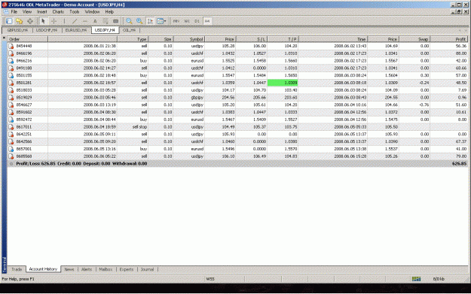This screenshot has width=471, height=294.
Task: Open the Insert menu
Action: point(42,12)
